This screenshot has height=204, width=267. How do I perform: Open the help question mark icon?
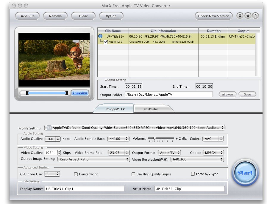255,16
